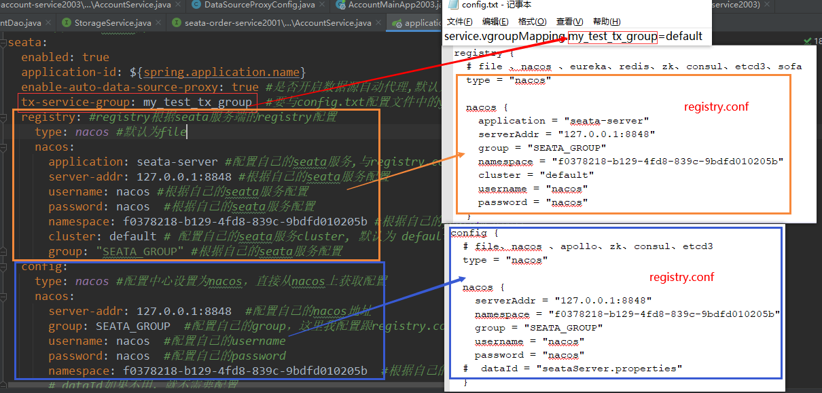Click server-addr line commented 配置自己的nacos地址
The image size is (822, 393).
[x=211, y=311]
